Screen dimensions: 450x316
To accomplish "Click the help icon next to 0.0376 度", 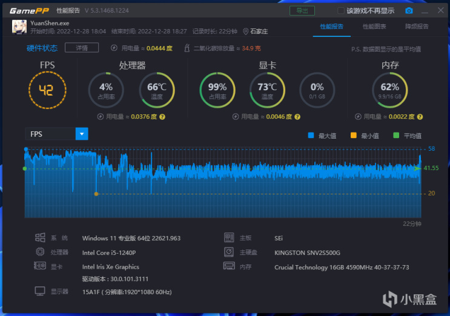I will 162,117.
